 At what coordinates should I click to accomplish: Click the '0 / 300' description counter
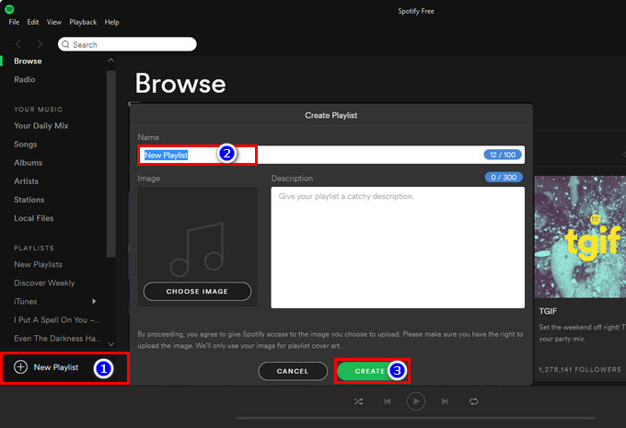pyautogui.click(x=504, y=178)
